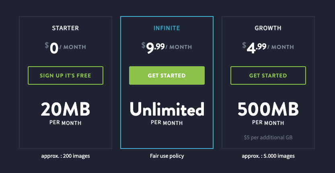This screenshot has height=173, width=335.
Task: Click PER MONTH under 20MB
Action: point(66,123)
